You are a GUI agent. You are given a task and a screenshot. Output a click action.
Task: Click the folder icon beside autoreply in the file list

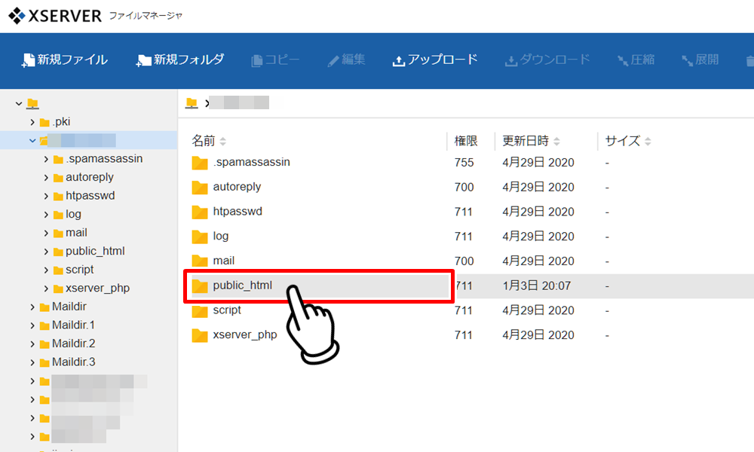pos(200,188)
